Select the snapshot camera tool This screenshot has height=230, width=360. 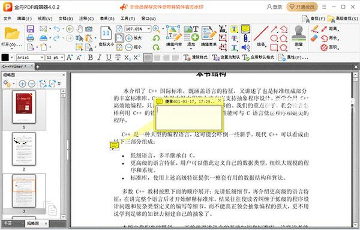(89, 29)
